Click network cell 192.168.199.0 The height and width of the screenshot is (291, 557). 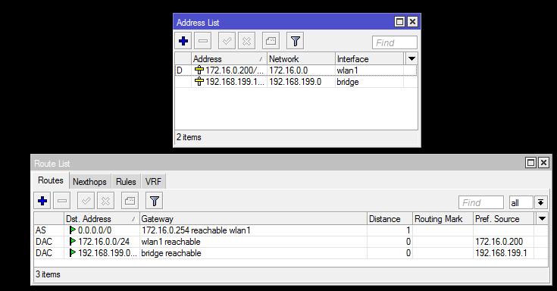click(x=295, y=82)
